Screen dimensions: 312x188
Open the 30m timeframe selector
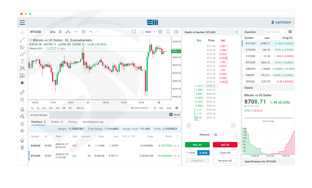point(53,32)
